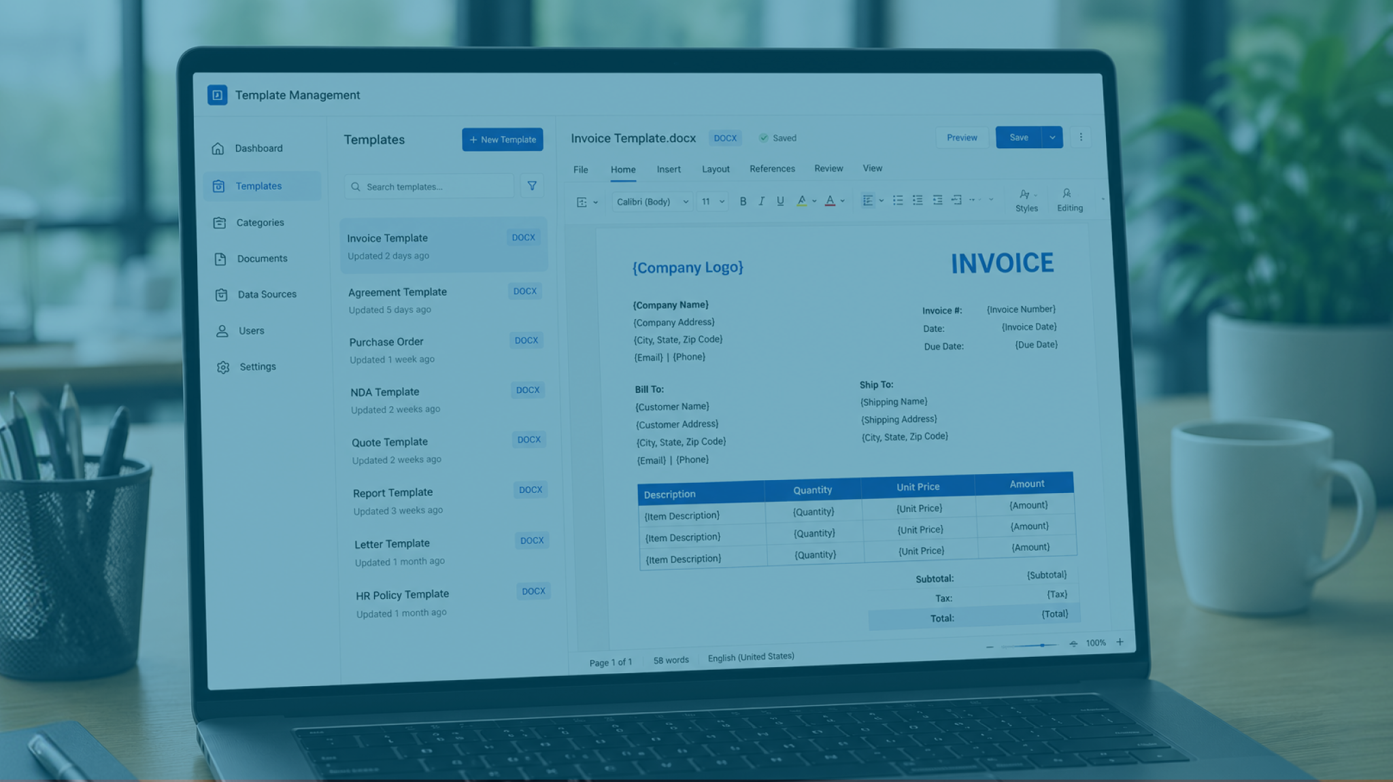Open the font family dropdown Calibri (Body)

(x=652, y=201)
